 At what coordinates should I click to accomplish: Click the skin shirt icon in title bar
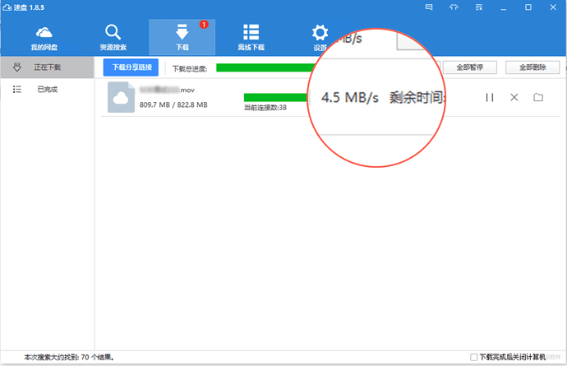tap(454, 7)
